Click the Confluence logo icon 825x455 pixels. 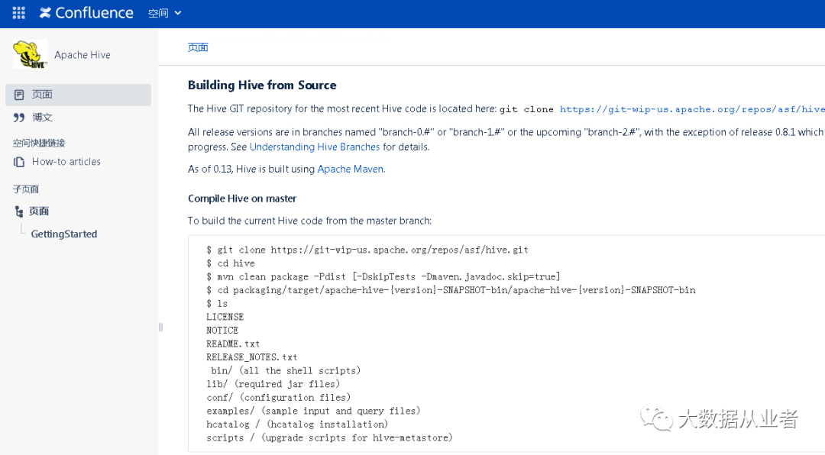tap(45, 13)
